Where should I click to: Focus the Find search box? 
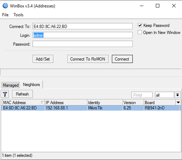click(x=142, y=95)
